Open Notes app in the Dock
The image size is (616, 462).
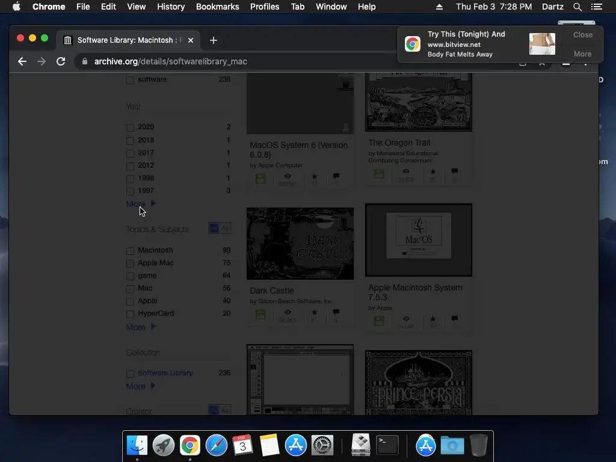pos(269,445)
